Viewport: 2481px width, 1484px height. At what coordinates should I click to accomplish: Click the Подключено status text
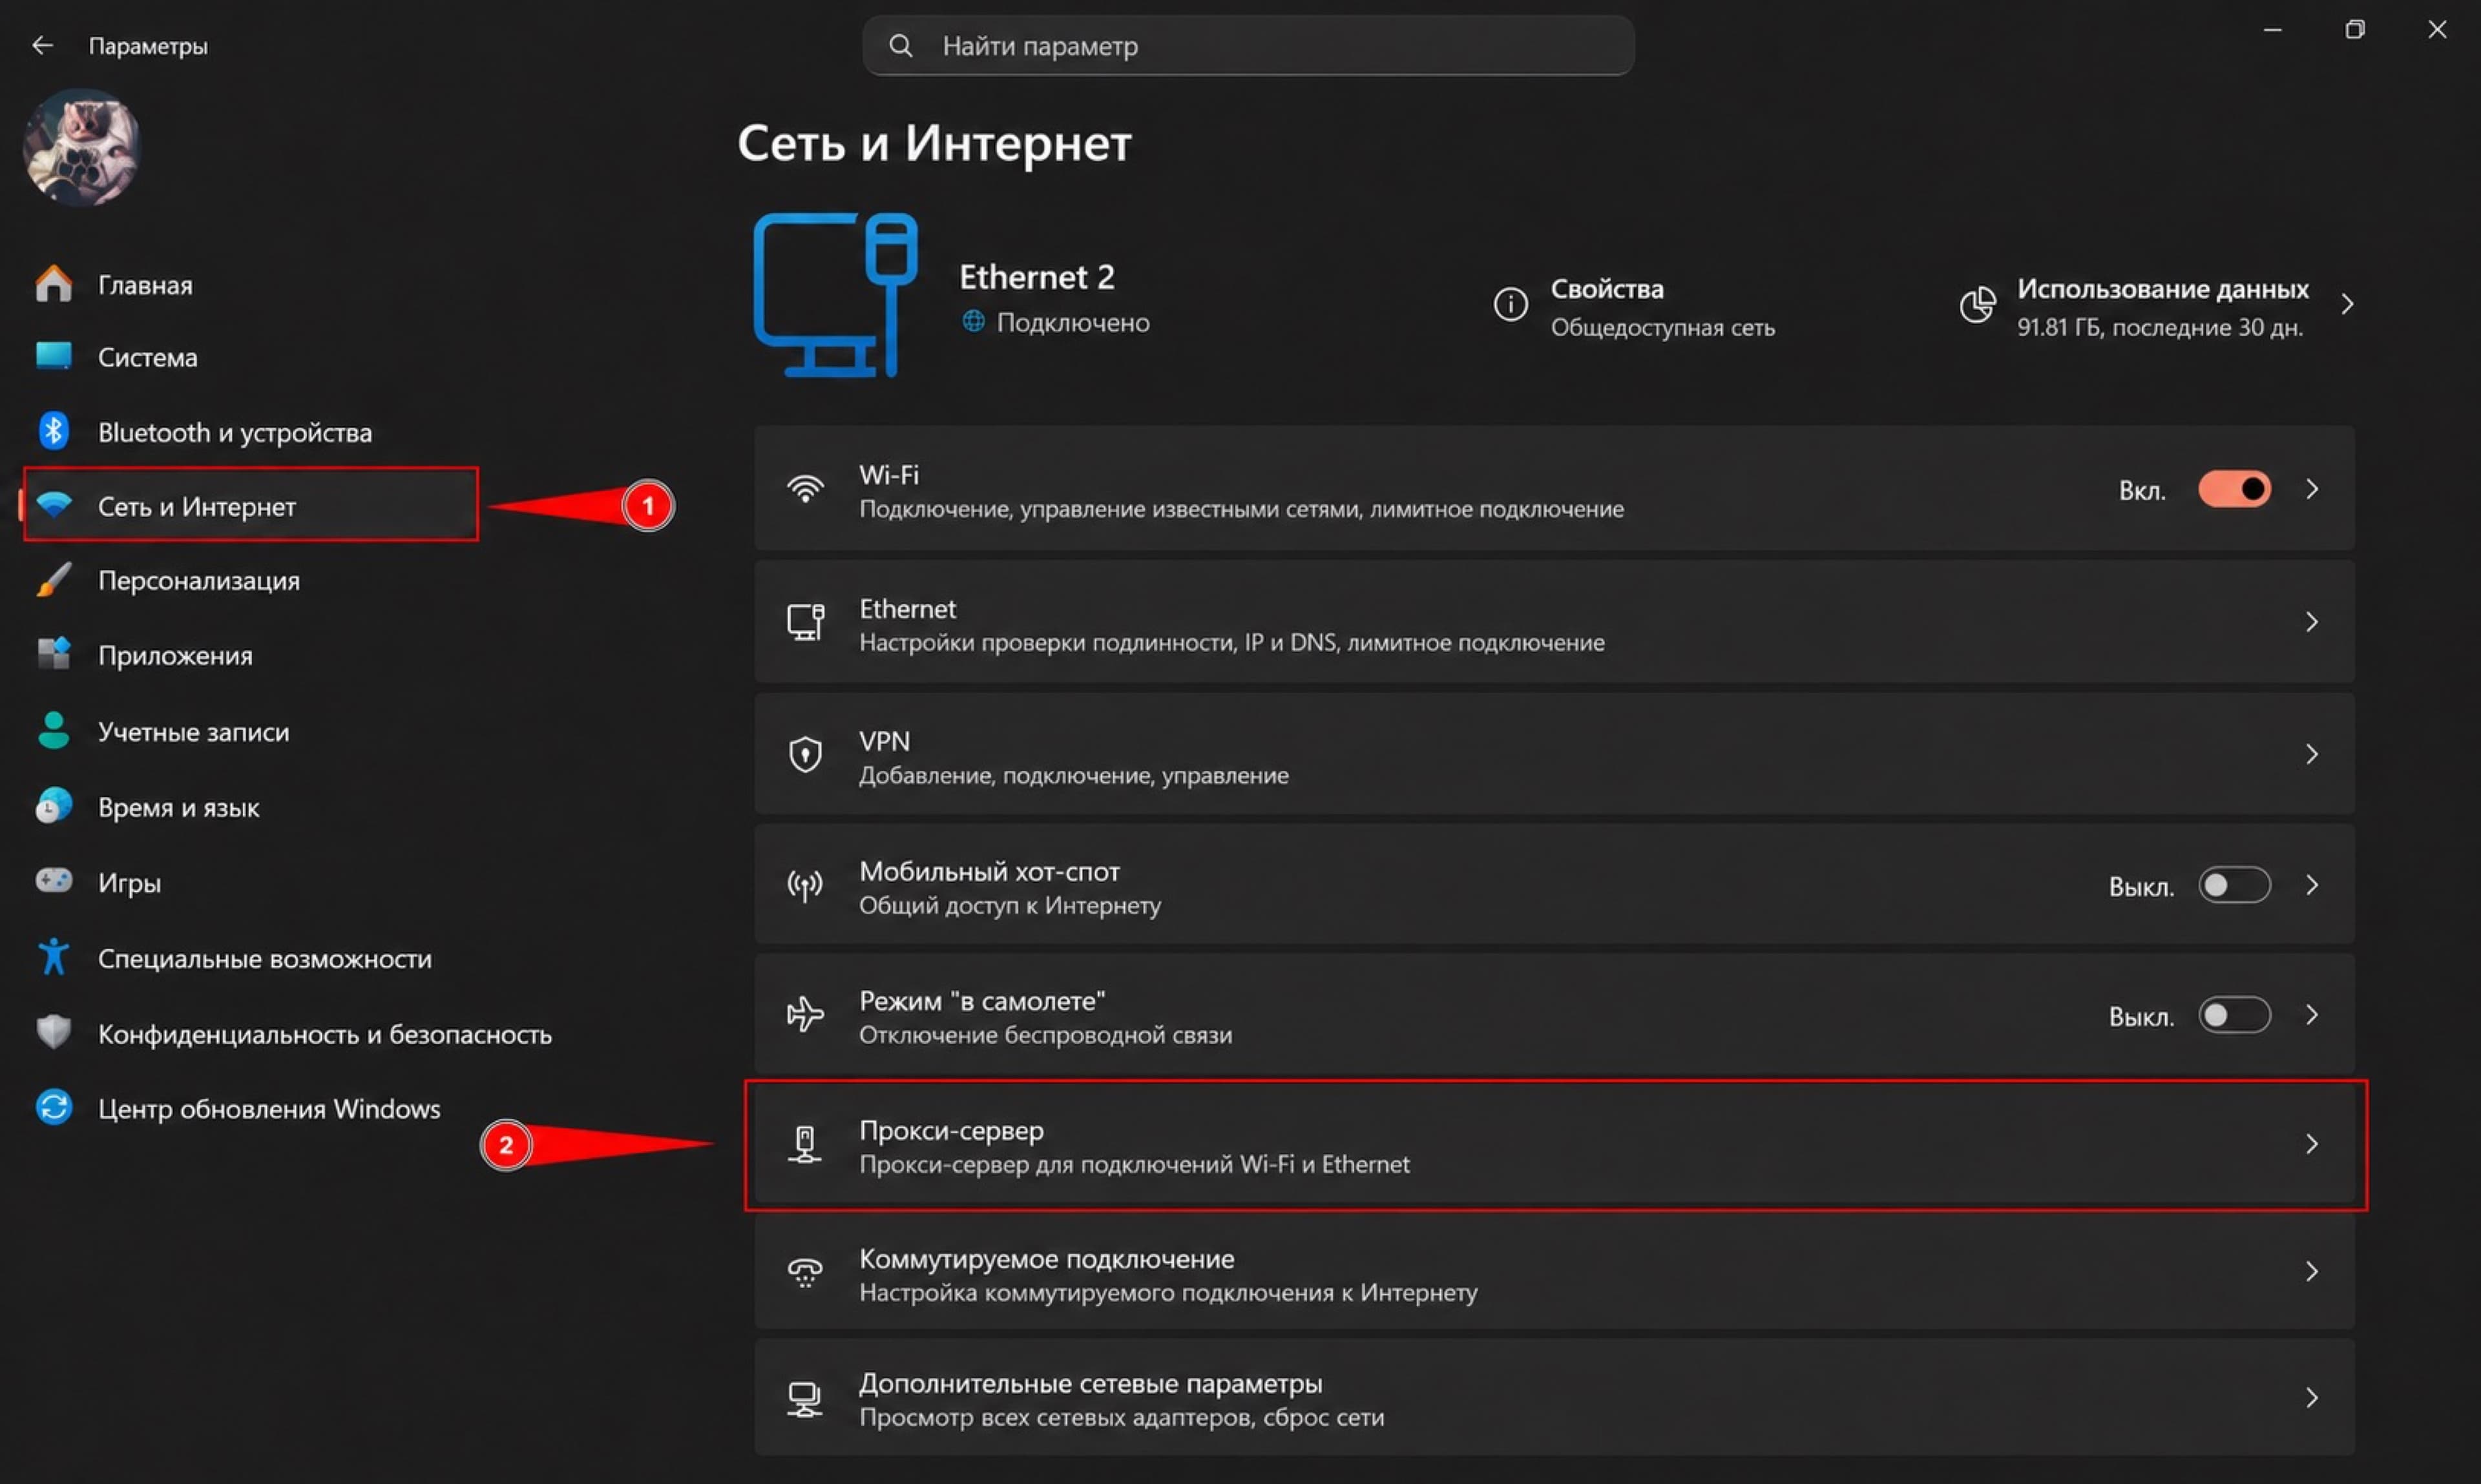[1073, 322]
